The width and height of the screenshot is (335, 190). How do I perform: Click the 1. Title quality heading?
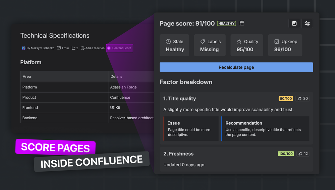[179, 99]
